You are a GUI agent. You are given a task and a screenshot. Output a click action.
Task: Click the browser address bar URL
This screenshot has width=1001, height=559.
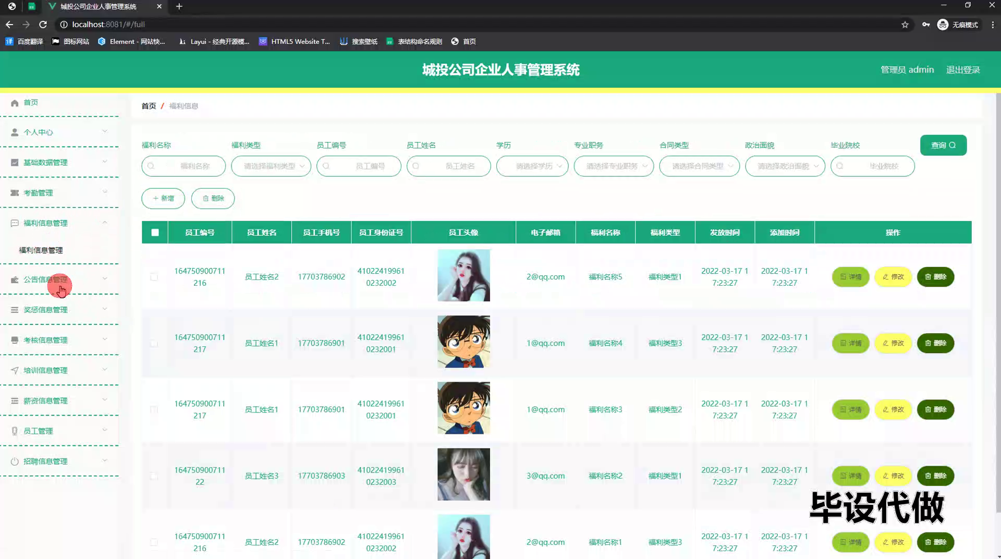click(108, 25)
